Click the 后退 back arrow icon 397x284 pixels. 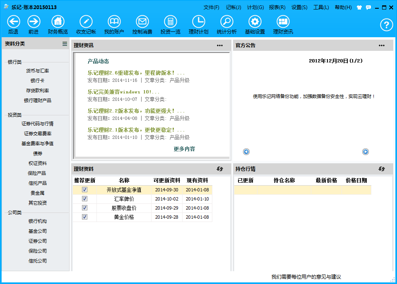pos(13,22)
